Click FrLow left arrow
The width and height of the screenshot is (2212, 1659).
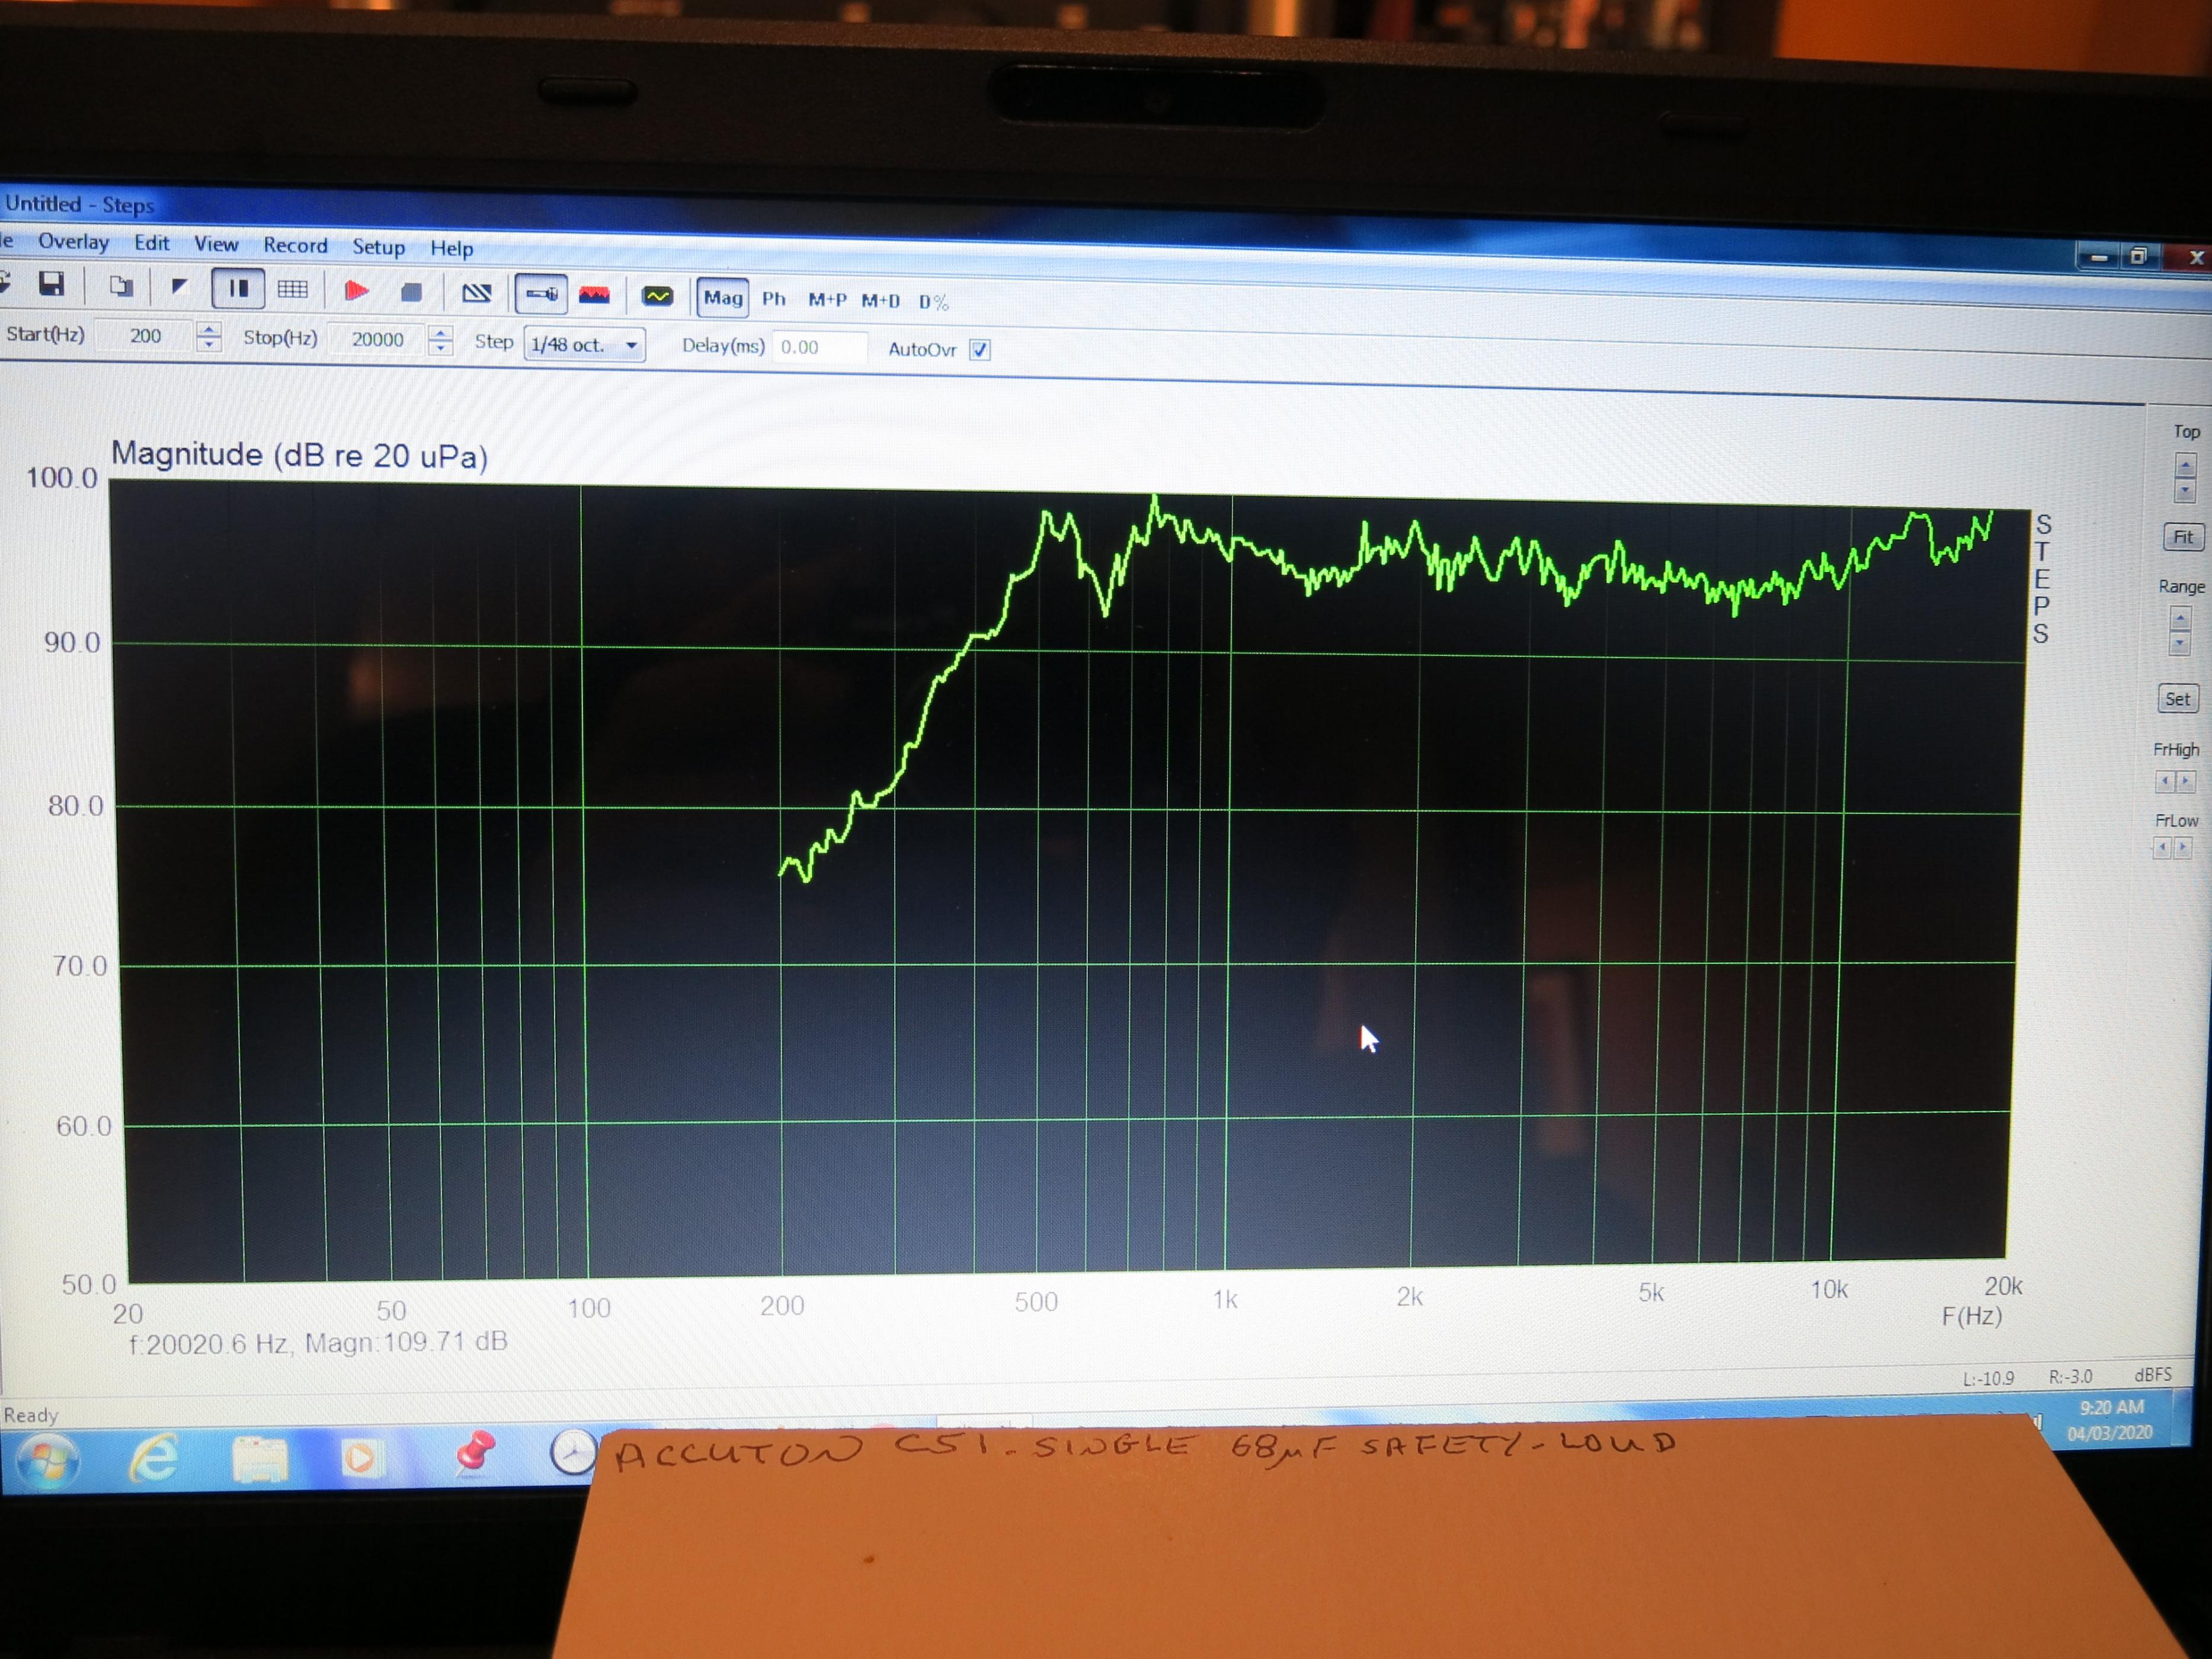pos(2163,848)
